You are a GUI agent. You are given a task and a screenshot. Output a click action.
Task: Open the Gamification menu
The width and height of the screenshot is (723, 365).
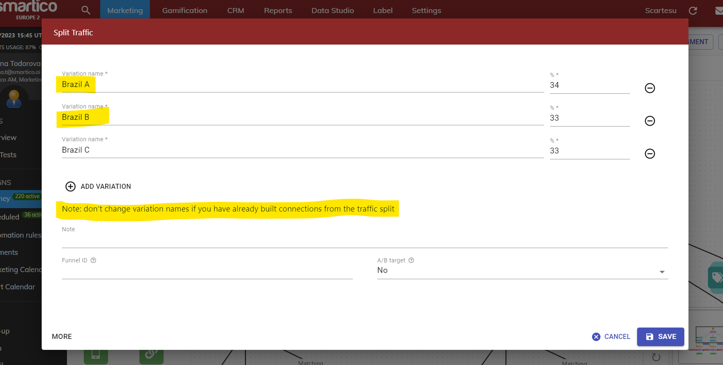tap(184, 11)
